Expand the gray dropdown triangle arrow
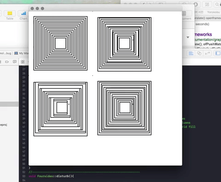 point(188,37)
